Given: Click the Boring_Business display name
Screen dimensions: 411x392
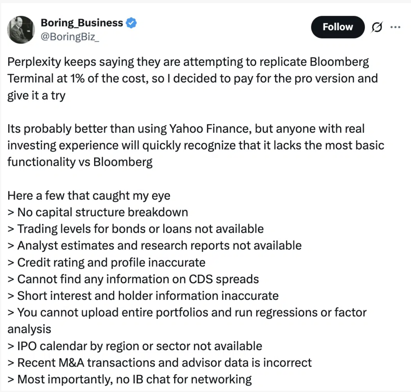Looking at the screenshot, I should click(x=82, y=23).
